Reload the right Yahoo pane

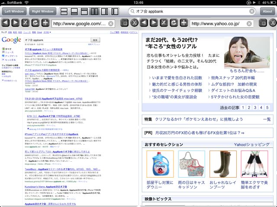174,23
